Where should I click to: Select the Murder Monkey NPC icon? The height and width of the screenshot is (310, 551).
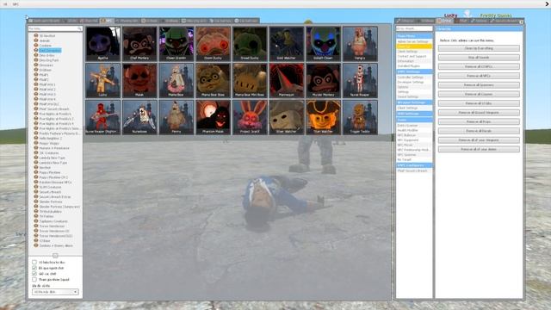click(x=324, y=80)
